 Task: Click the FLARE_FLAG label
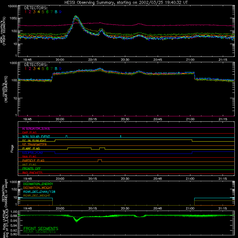(x=31, y=148)
